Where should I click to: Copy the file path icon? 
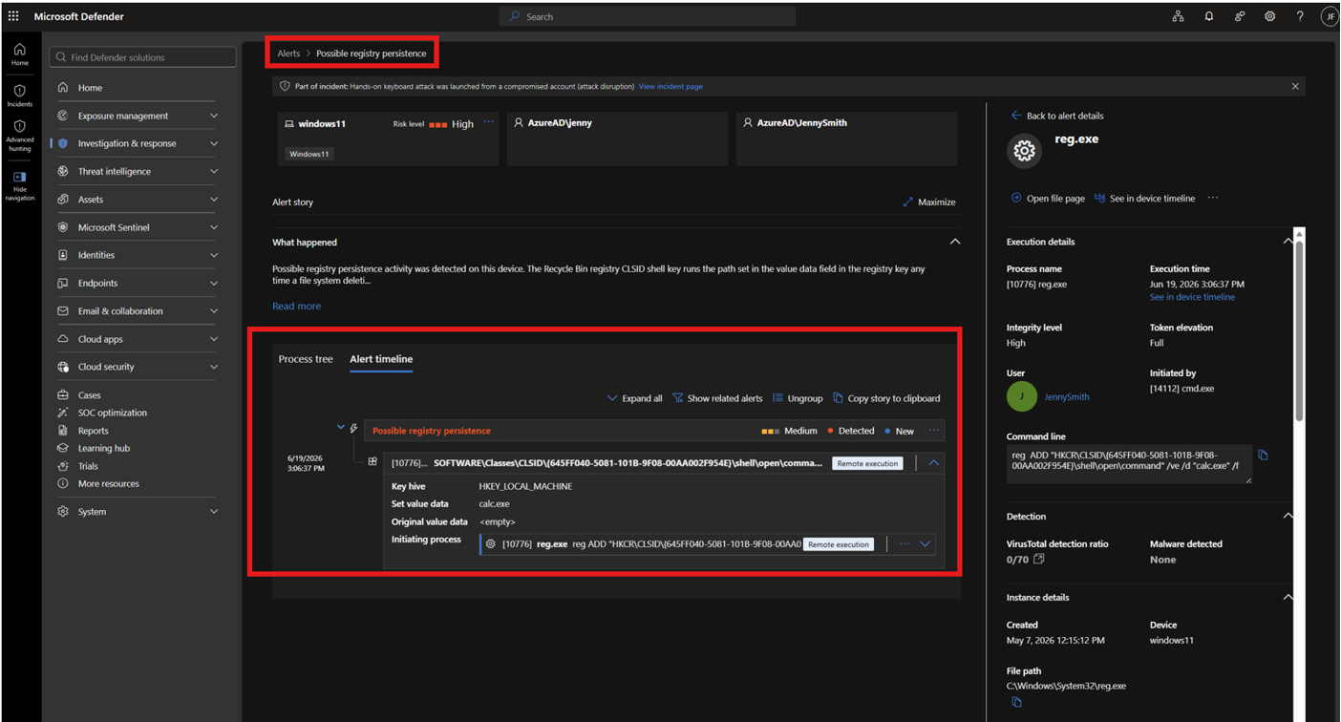point(1016,703)
